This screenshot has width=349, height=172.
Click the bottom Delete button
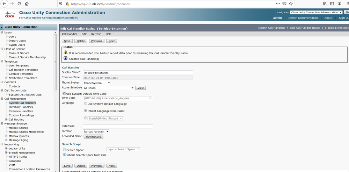[x=81, y=166]
